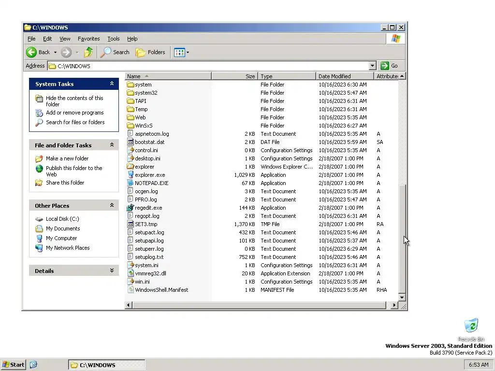The width and height of the screenshot is (495, 371).
Task: Click the green Back arrow icon
Action: (31, 52)
